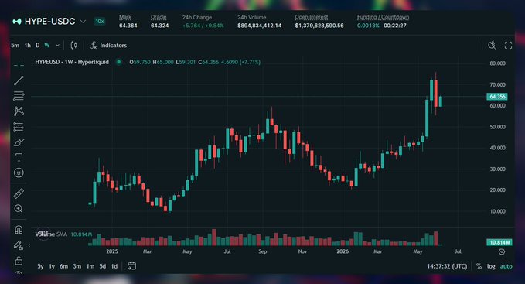Open the Indicators dialog
This screenshot has width=525, height=284.
[x=108, y=45]
